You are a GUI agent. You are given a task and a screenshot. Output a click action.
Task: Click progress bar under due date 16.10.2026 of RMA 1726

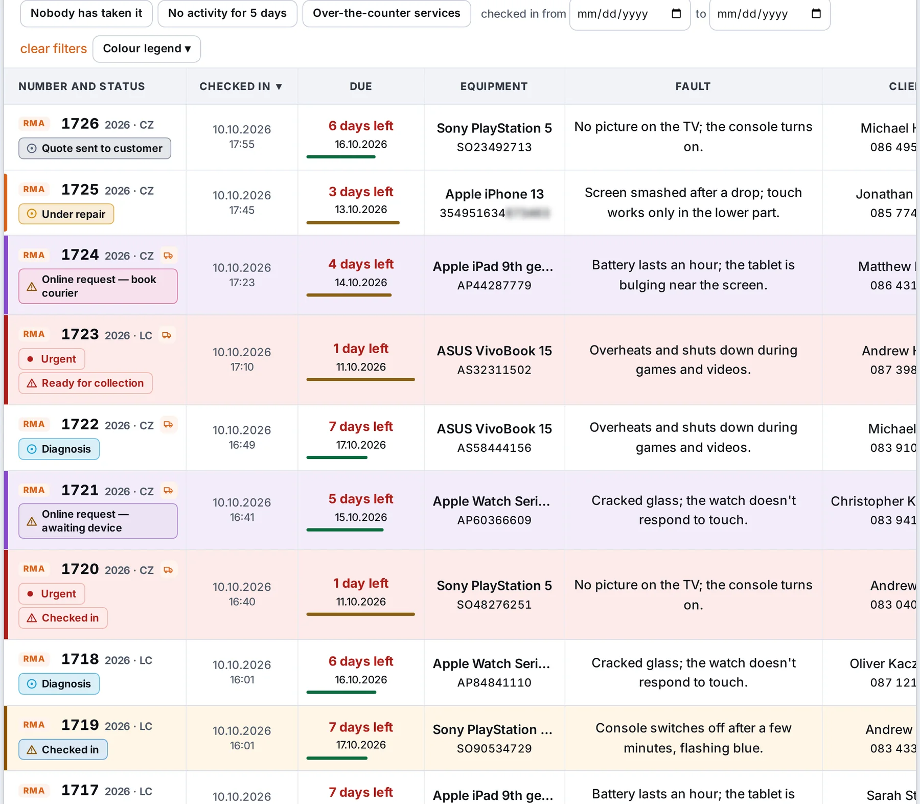tap(341, 157)
